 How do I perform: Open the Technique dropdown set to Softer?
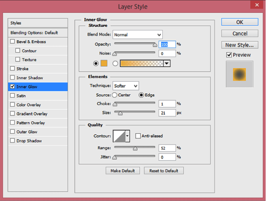coord(126,86)
